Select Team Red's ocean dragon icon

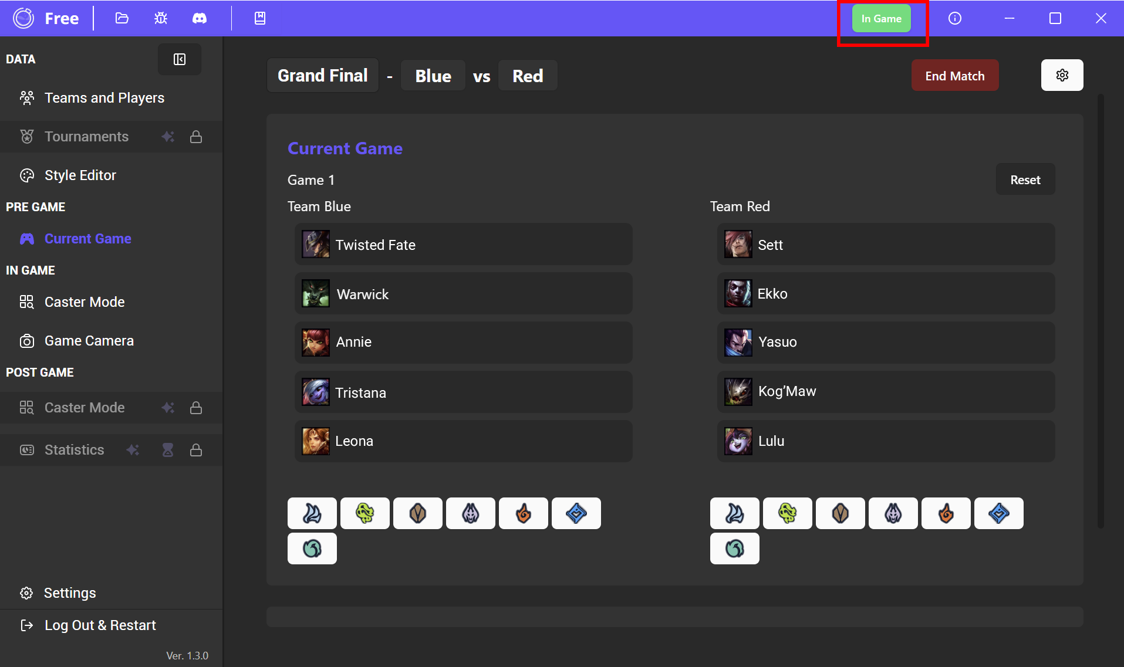point(734,549)
